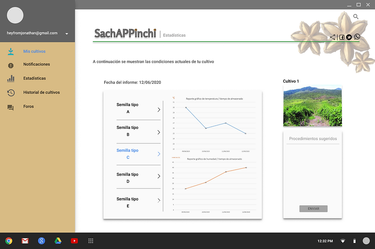Click the shelf clock showing 12:32 PM
The width and height of the screenshot is (375, 249).
(325, 241)
